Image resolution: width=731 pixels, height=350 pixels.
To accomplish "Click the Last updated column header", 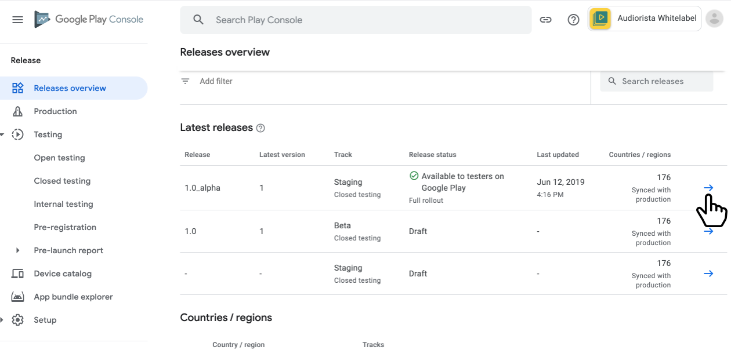I will point(558,155).
